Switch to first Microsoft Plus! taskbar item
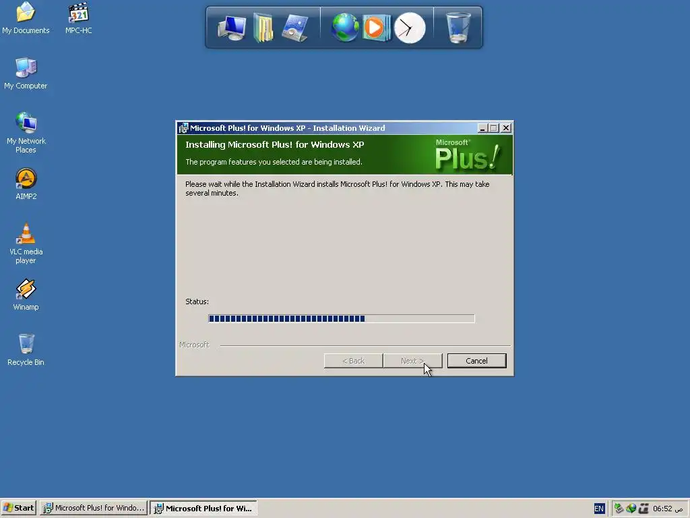This screenshot has width=690, height=518. pyautogui.click(x=94, y=508)
